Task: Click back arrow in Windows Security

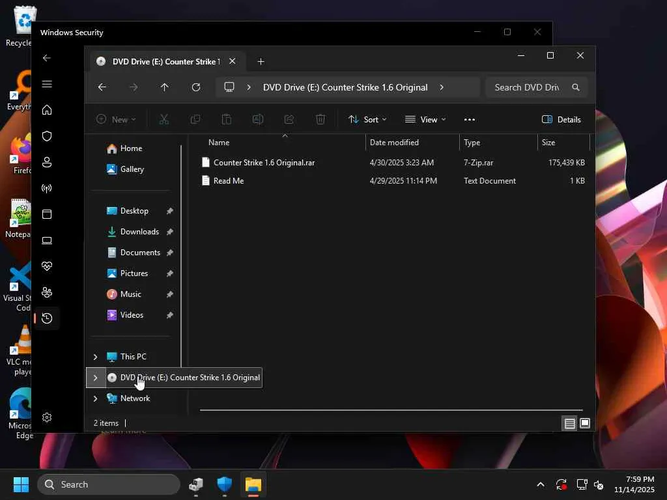Action: coord(47,58)
